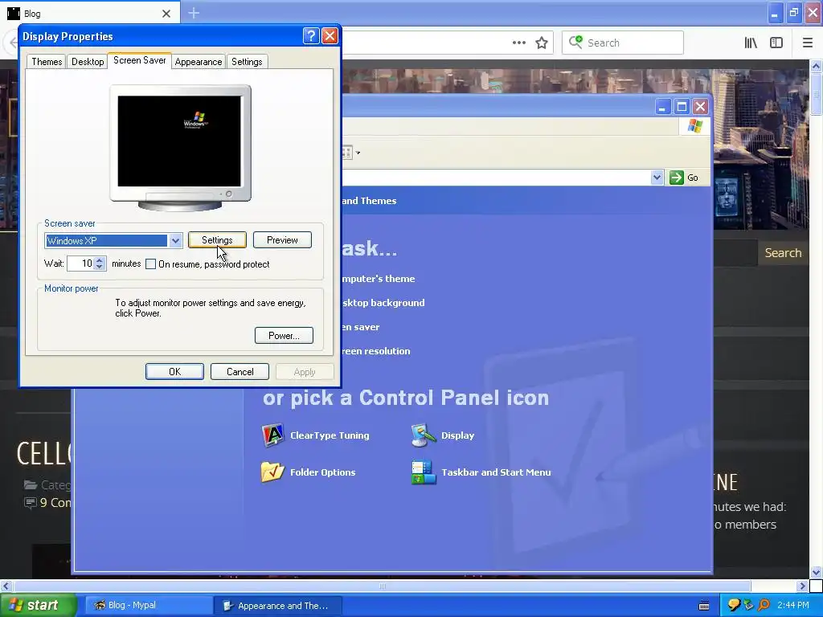Image resolution: width=823 pixels, height=617 pixels.
Task: Open a new browser tab with plus
Action: coord(194,13)
